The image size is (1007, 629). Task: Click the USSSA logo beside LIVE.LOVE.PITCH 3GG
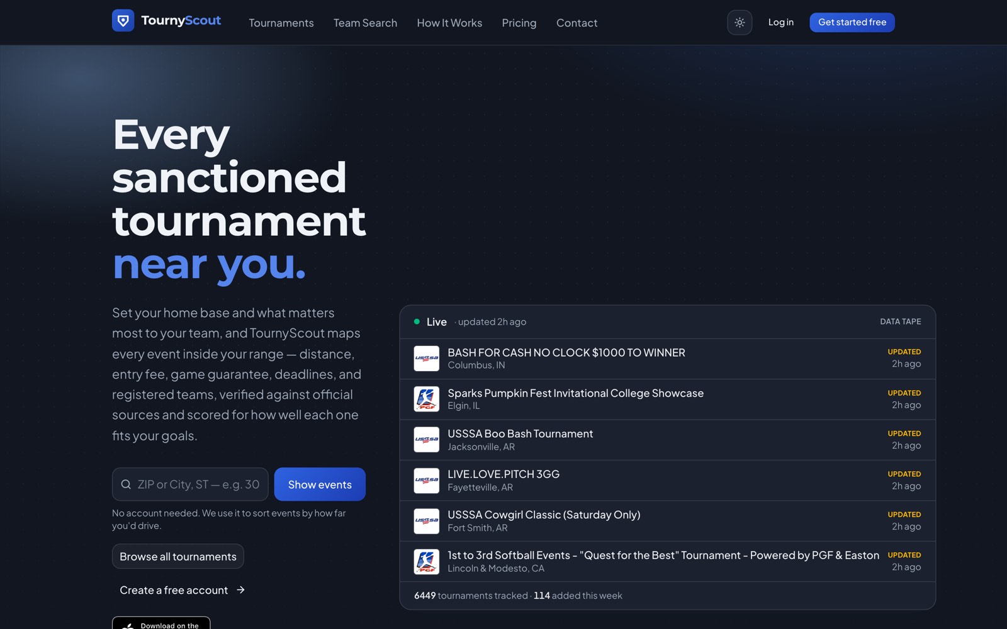coord(426,481)
